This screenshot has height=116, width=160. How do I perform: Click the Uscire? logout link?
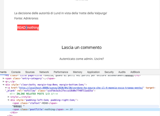click(x=99, y=59)
